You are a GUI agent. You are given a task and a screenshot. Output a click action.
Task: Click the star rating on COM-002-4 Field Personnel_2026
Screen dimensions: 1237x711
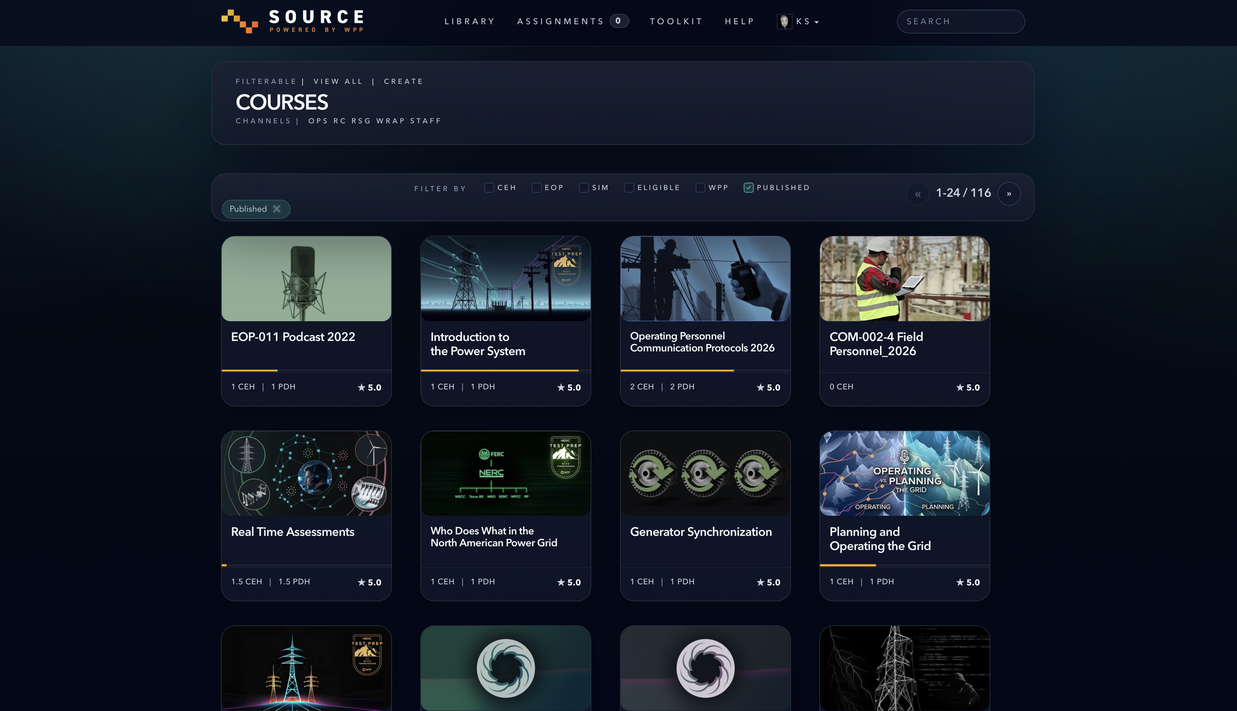(x=968, y=387)
